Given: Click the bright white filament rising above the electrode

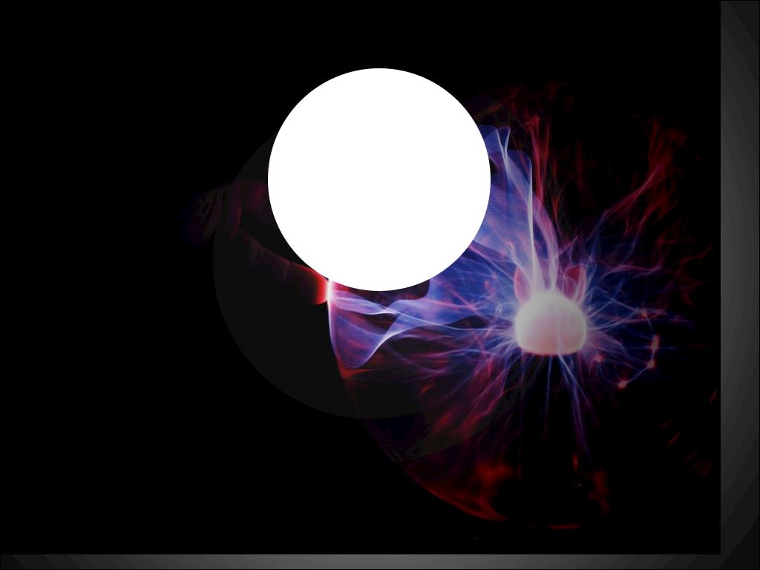Looking at the screenshot, I should (x=531, y=237).
